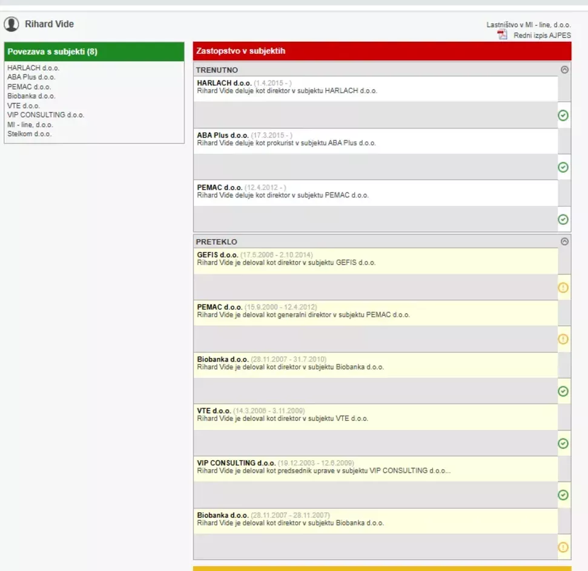Click green check icon under VIP CONSULTING d.o.o.
This screenshot has width=588, height=571.
tap(563, 495)
